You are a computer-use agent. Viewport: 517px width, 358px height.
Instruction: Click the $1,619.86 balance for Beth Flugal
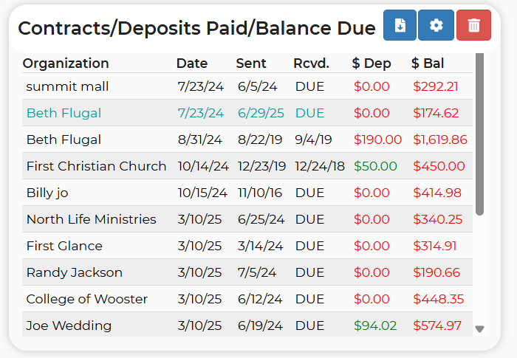(440, 140)
